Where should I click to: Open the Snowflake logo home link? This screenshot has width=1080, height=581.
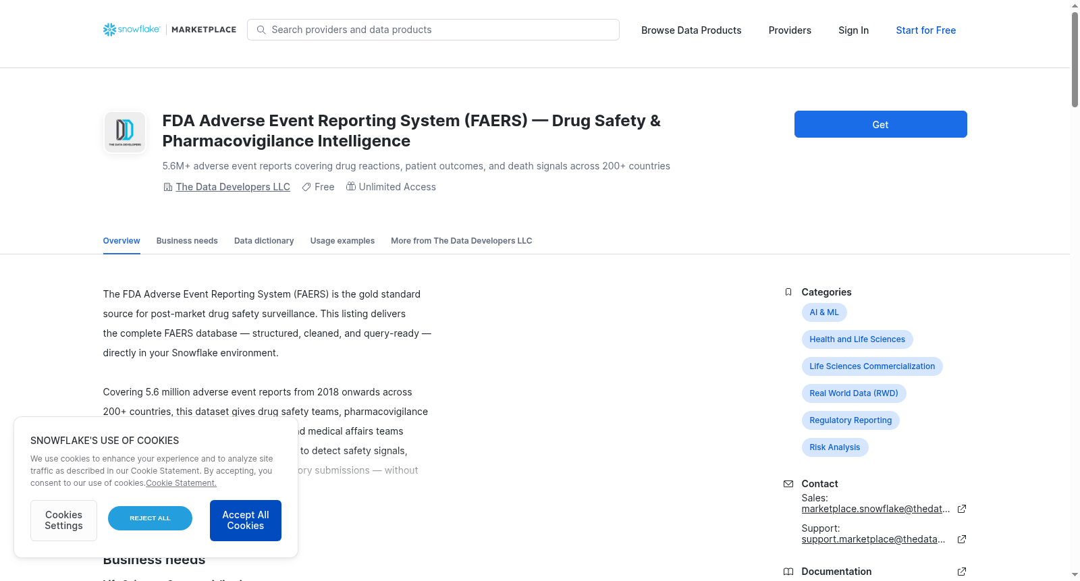point(169,30)
